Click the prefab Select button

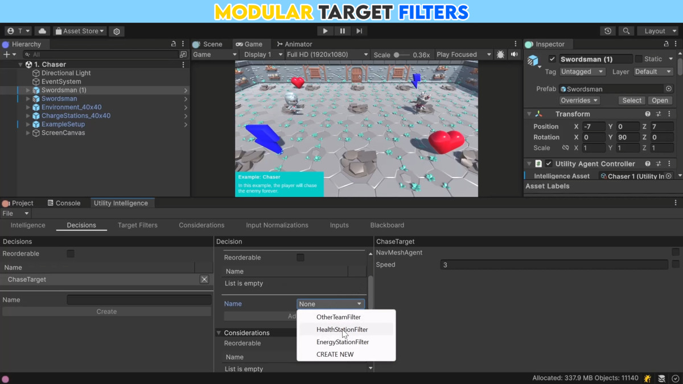pyautogui.click(x=632, y=101)
